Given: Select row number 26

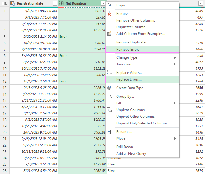Looking at the screenshot, I should (x=5, y=171).
